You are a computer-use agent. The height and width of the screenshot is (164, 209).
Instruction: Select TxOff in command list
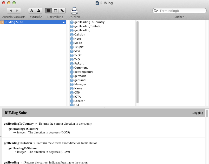click(78, 55)
